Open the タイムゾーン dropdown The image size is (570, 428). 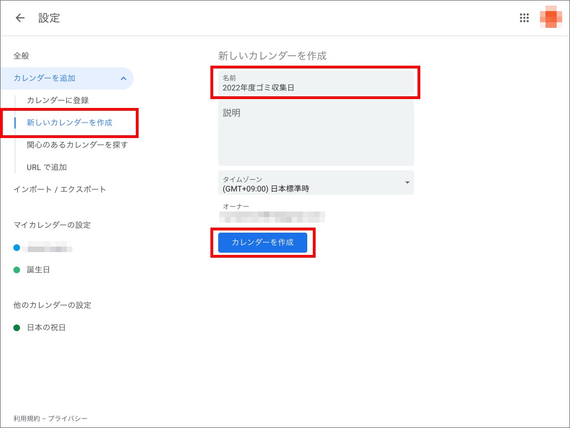(316, 183)
